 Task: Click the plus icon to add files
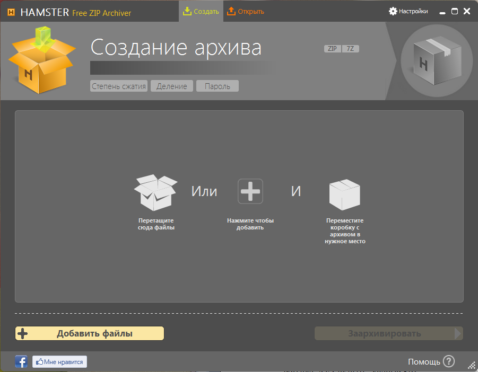click(x=250, y=191)
